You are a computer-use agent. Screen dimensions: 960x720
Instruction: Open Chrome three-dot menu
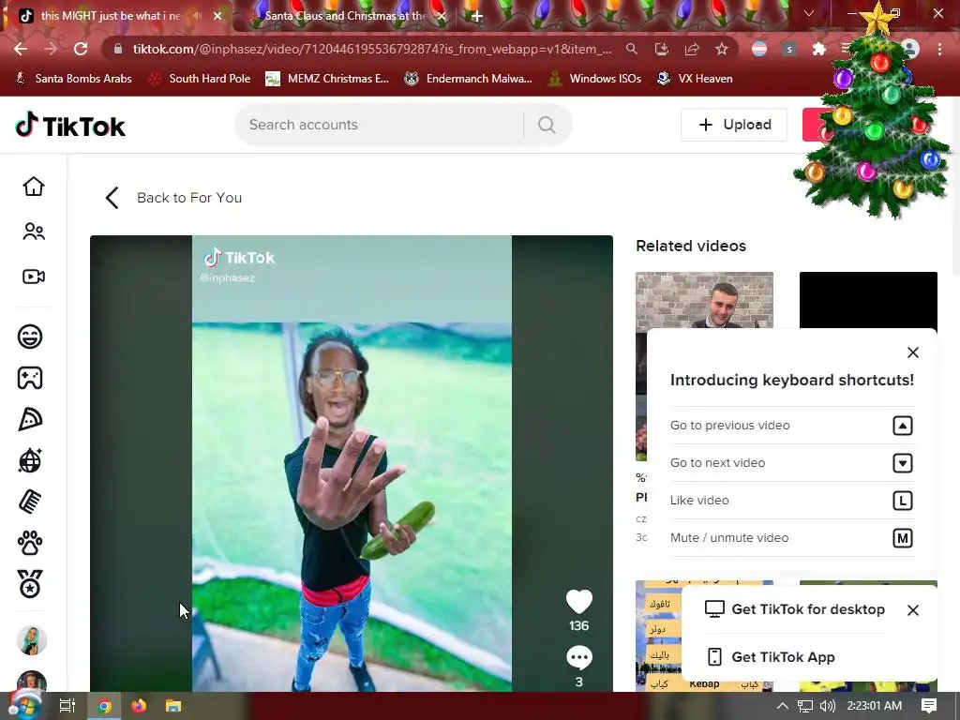pyautogui.click(x=939, y=49)
